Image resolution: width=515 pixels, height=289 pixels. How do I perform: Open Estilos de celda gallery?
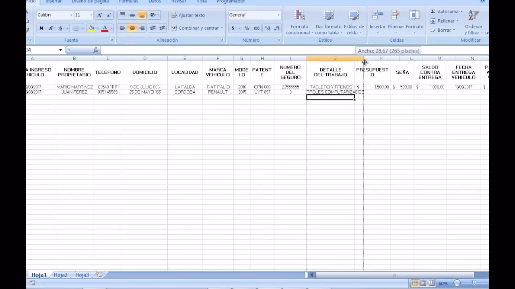(354, 16)
